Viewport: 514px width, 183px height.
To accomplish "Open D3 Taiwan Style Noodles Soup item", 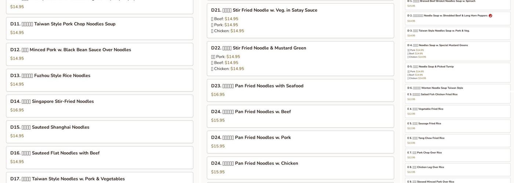I will 438,31.
